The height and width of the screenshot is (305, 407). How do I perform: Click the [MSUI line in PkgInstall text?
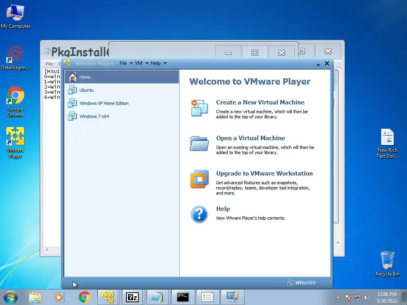[52, 71]
